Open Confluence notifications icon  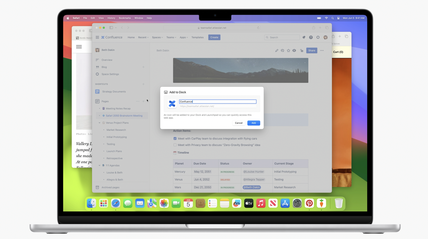click(304, 37)
